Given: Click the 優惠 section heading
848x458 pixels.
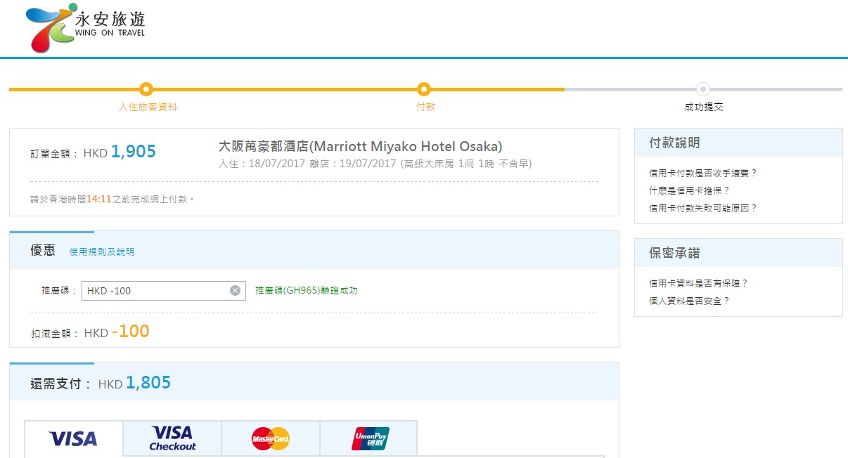Looking at the screenshot, I should click(42, 250).
